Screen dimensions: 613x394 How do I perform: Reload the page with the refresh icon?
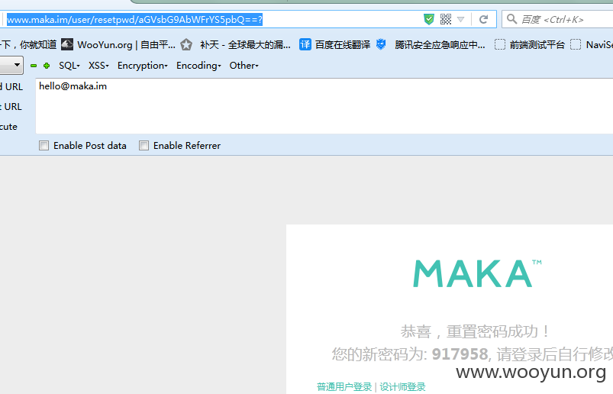(483, 19)
